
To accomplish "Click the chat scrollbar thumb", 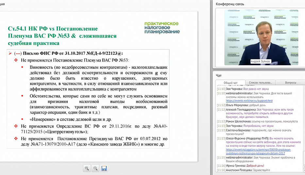I will [x=304, y=158].
